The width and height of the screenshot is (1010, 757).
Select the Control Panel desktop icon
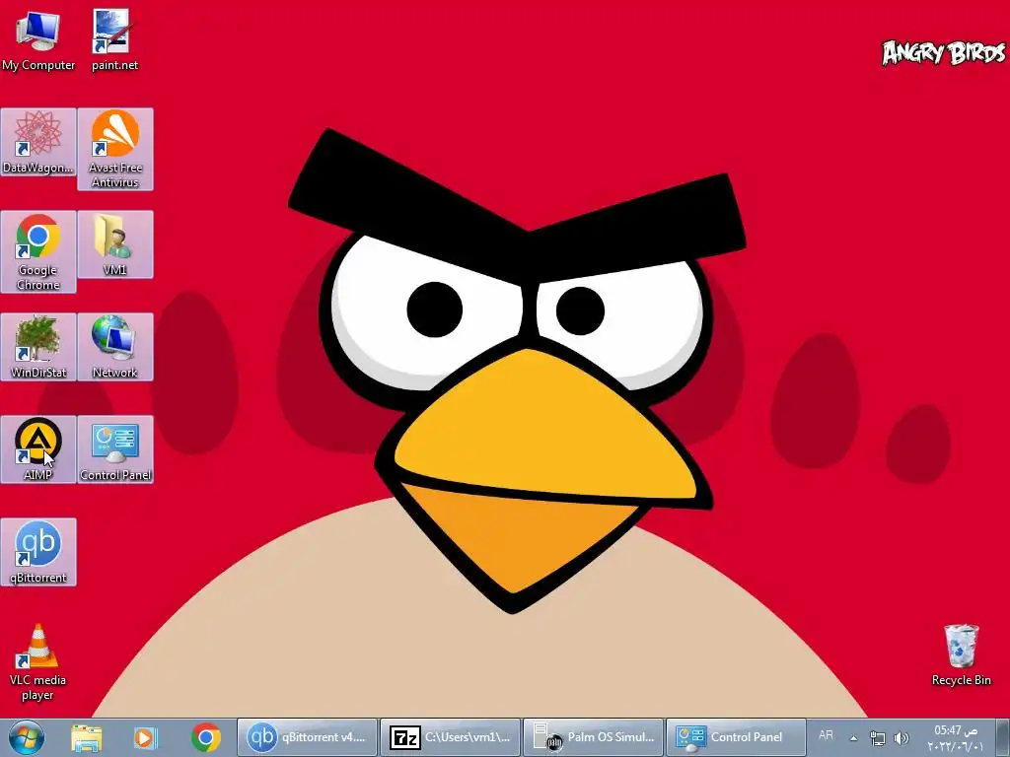[115, 449]
